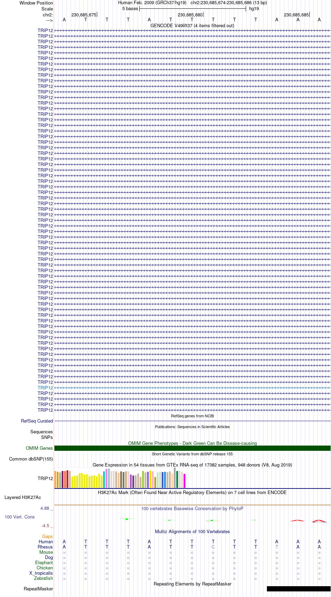Image resolution: width=331 pixels, height=597 pixels.
Task: Click the SNPs track label
Action: click(47, 437)
